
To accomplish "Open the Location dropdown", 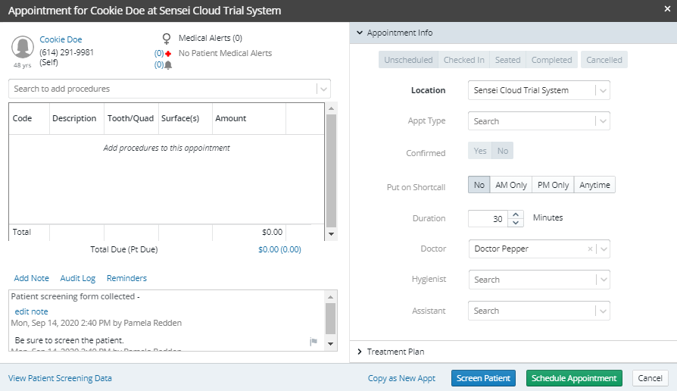I will tap(539, 90).
